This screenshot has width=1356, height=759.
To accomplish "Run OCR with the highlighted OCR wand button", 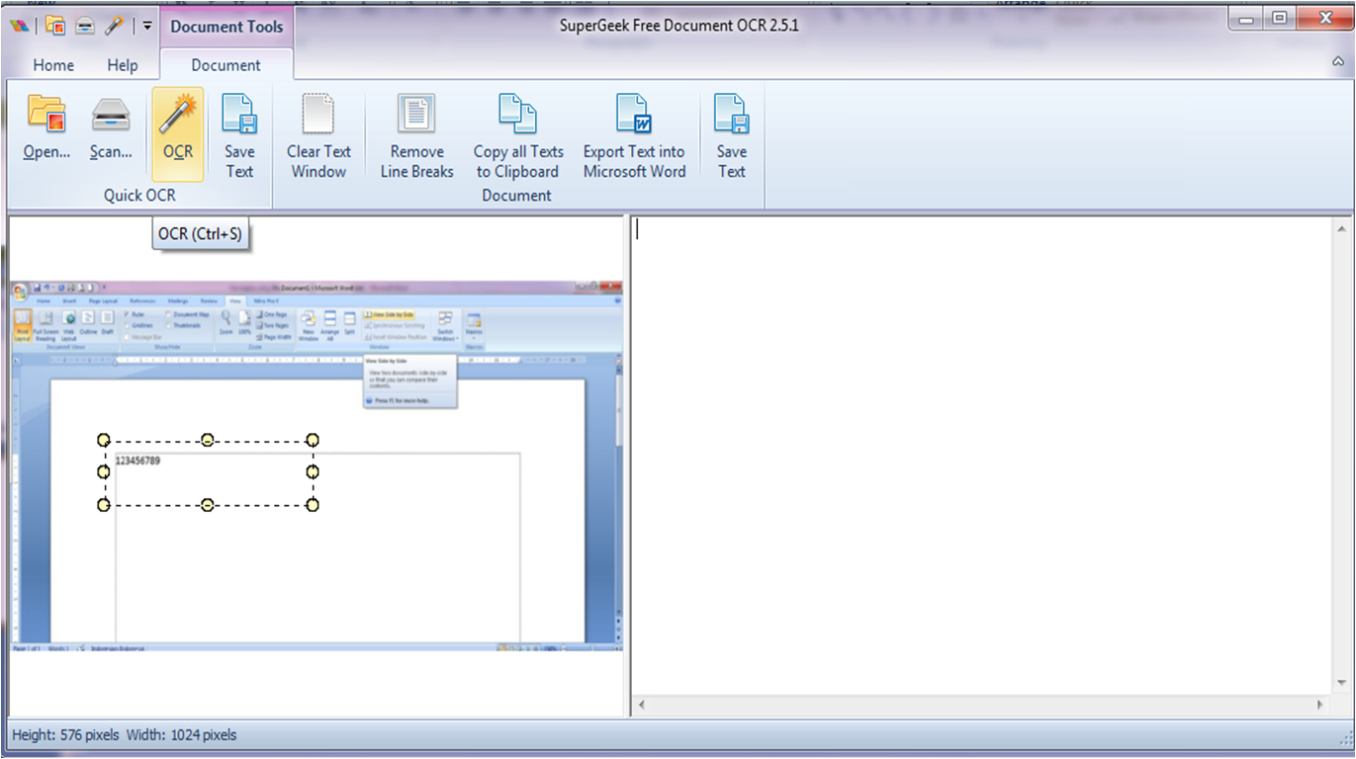I will pyautogui.click(x=178, y=133).
